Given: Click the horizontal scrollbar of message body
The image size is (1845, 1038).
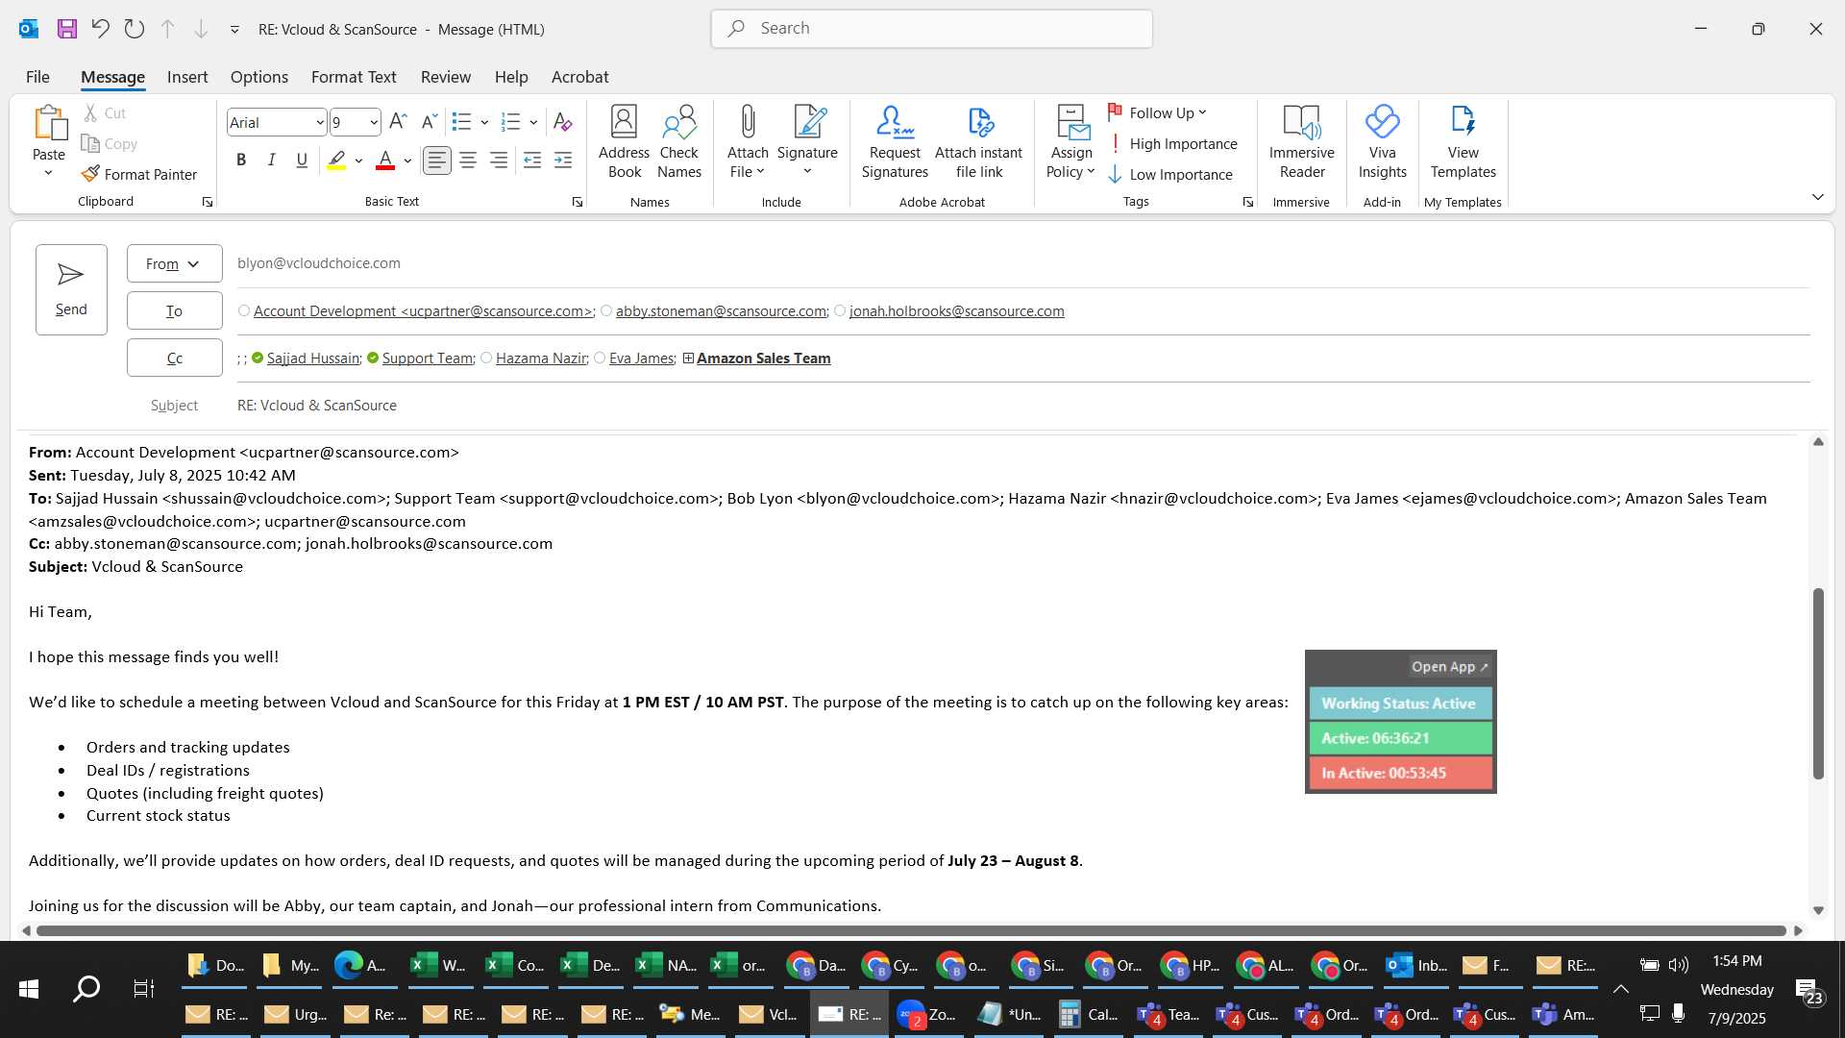Looking at the screenshot, I should click(x=911, y=930).
